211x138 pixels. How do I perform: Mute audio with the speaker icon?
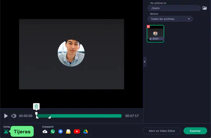point(14,116)
